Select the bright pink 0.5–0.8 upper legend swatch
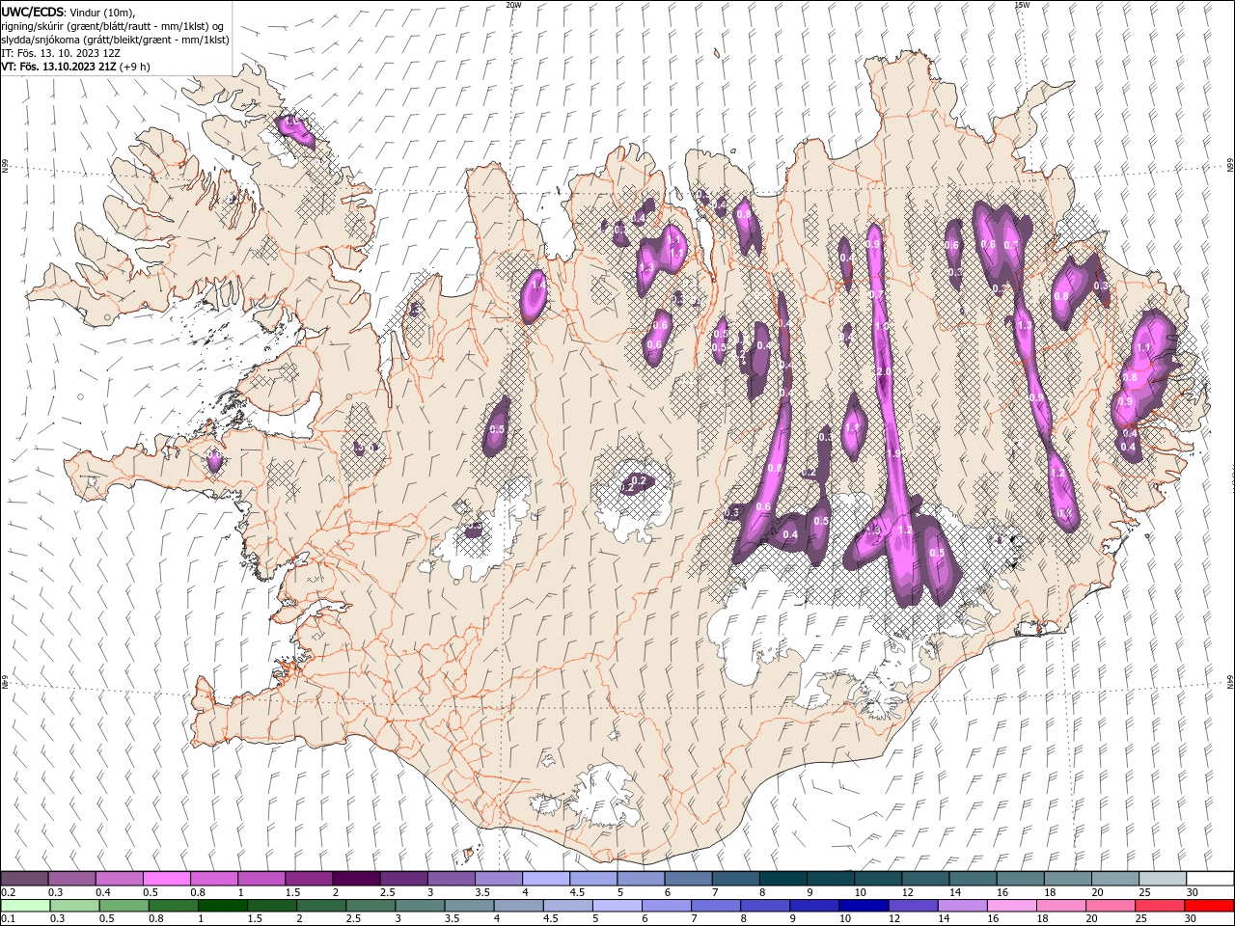This screenshot has height=926, width=1235. [x=167, y=879]
